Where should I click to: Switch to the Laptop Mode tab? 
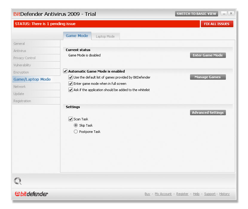point(105,36)
